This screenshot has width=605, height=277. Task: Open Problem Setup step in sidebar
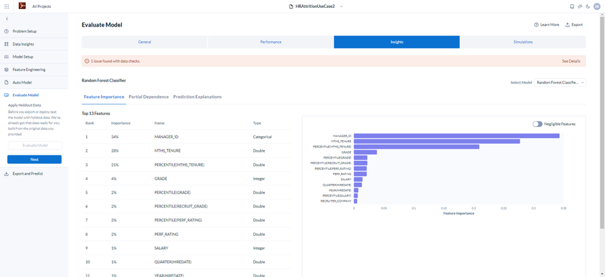coord(34,31)
